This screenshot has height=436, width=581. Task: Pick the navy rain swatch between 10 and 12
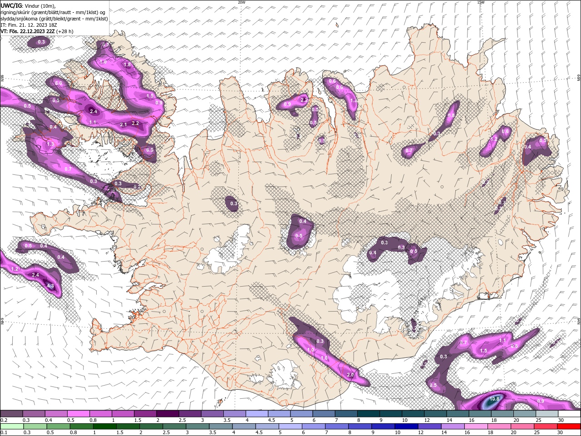tap(406, 426)
